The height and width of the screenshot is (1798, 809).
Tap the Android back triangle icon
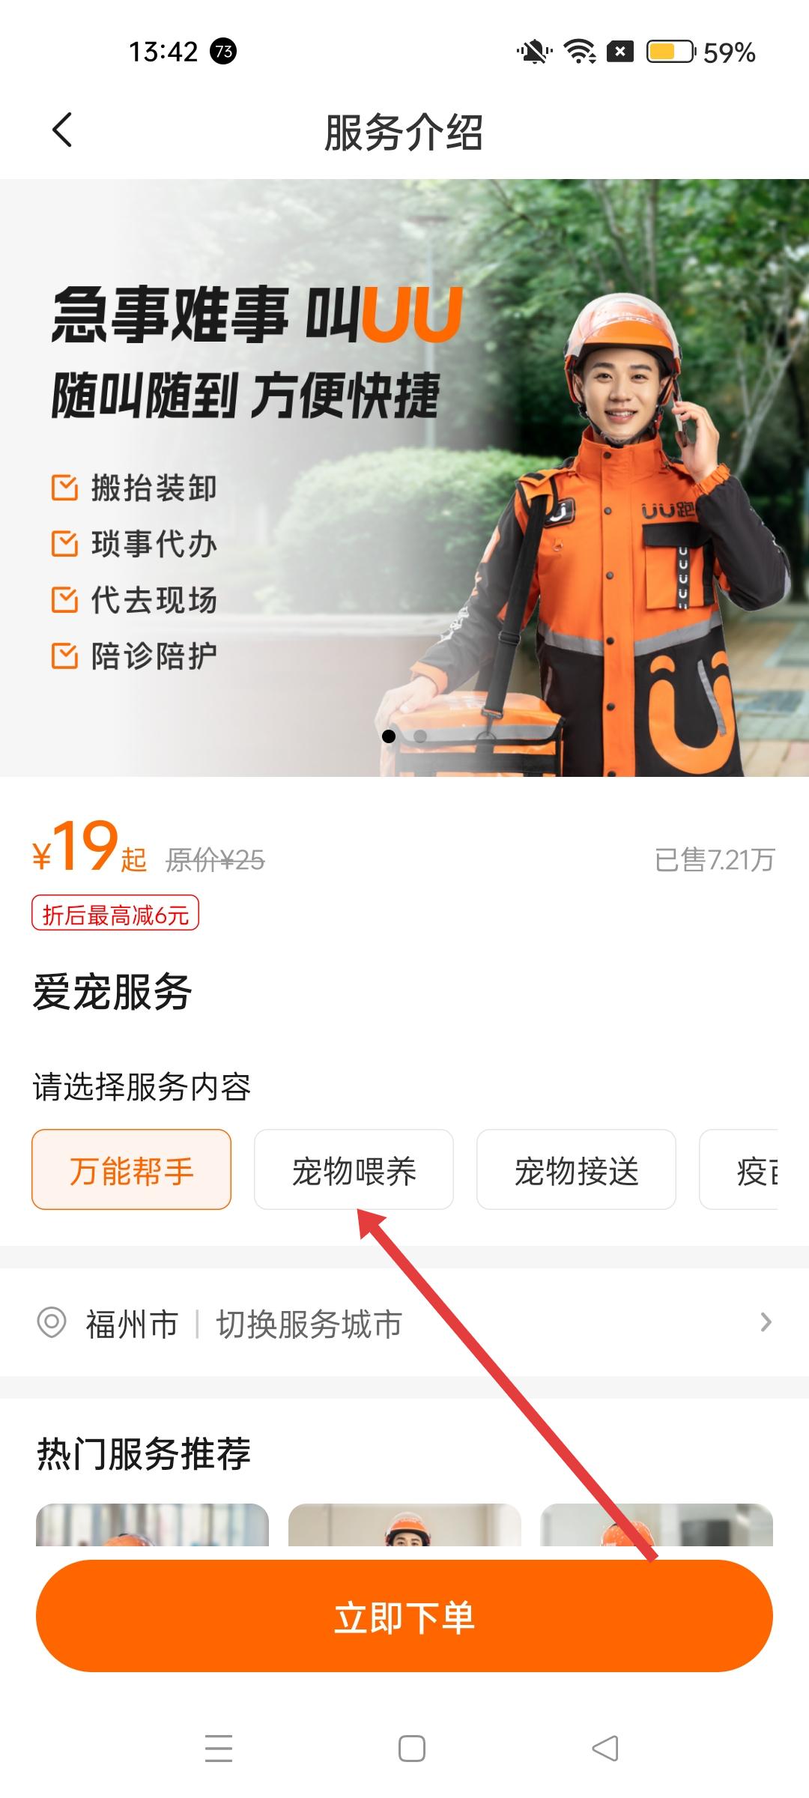[x=605, y=1748]
